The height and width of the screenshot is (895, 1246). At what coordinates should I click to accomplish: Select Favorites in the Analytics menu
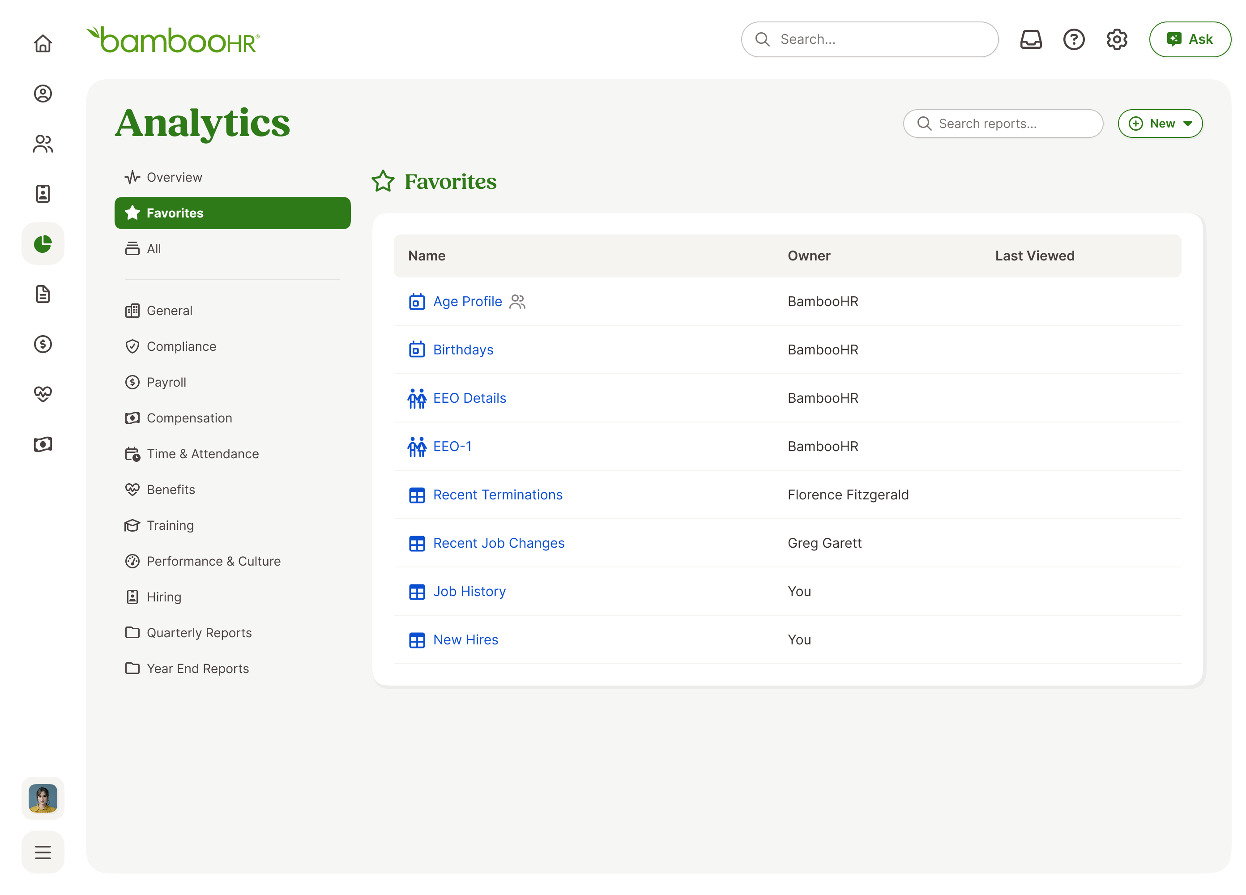point(232,213)
